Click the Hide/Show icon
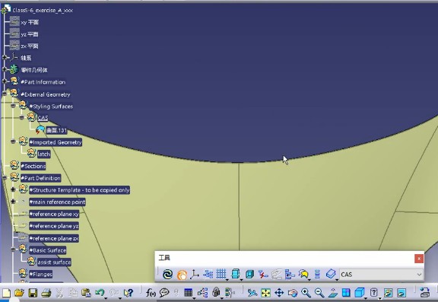 tap(389, 293)
